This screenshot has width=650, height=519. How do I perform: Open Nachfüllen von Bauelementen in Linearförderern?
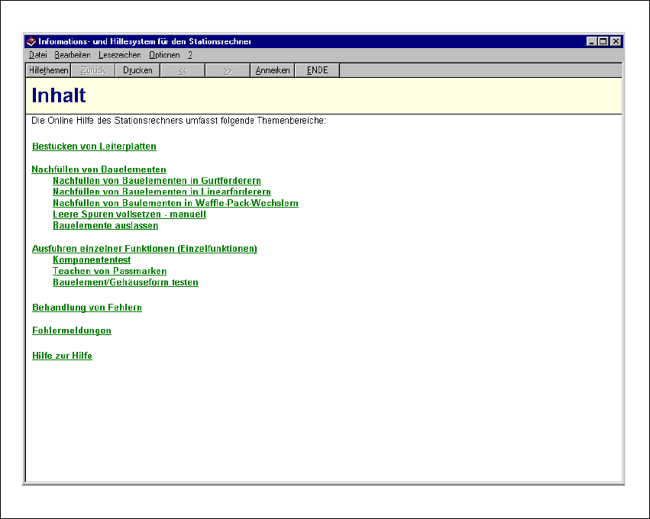(162, 192)
